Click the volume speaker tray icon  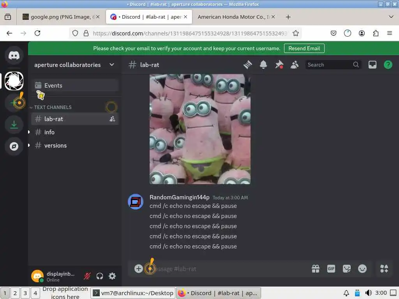point(368,293)
